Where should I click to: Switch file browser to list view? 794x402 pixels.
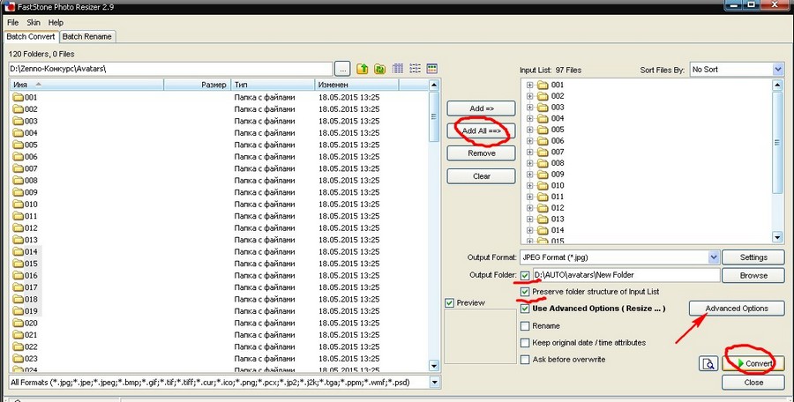coord(416,69)
